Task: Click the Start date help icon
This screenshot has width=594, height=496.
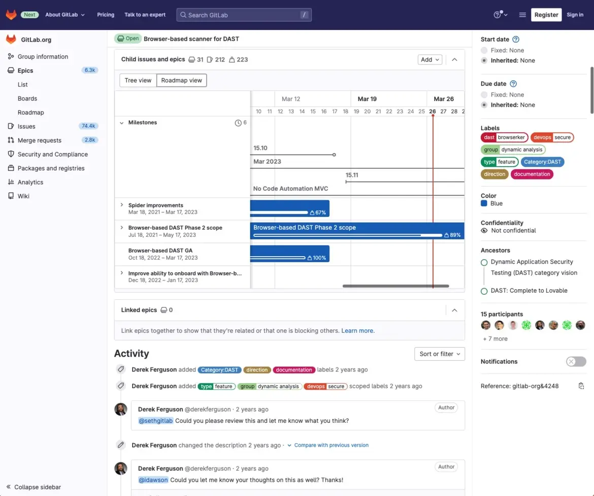Action: click(x=516, y=40)
